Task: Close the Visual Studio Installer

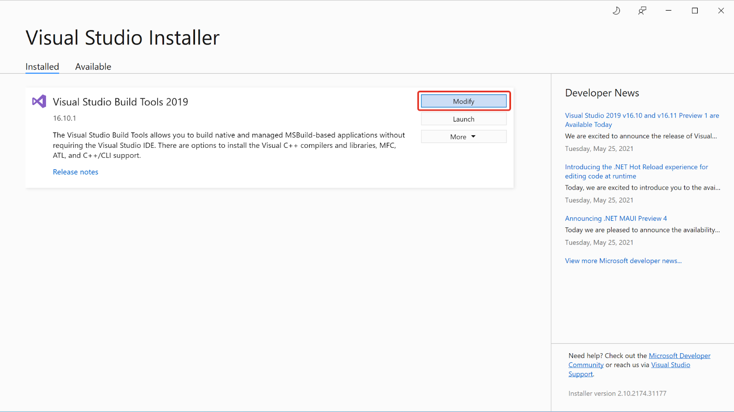Action: point(721,11)
